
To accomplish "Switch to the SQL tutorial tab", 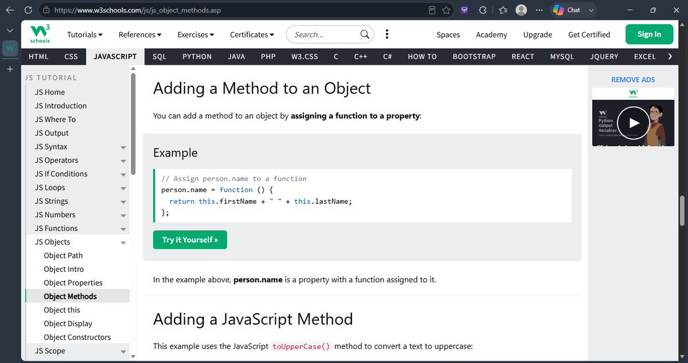I will [x=159, y=56].
